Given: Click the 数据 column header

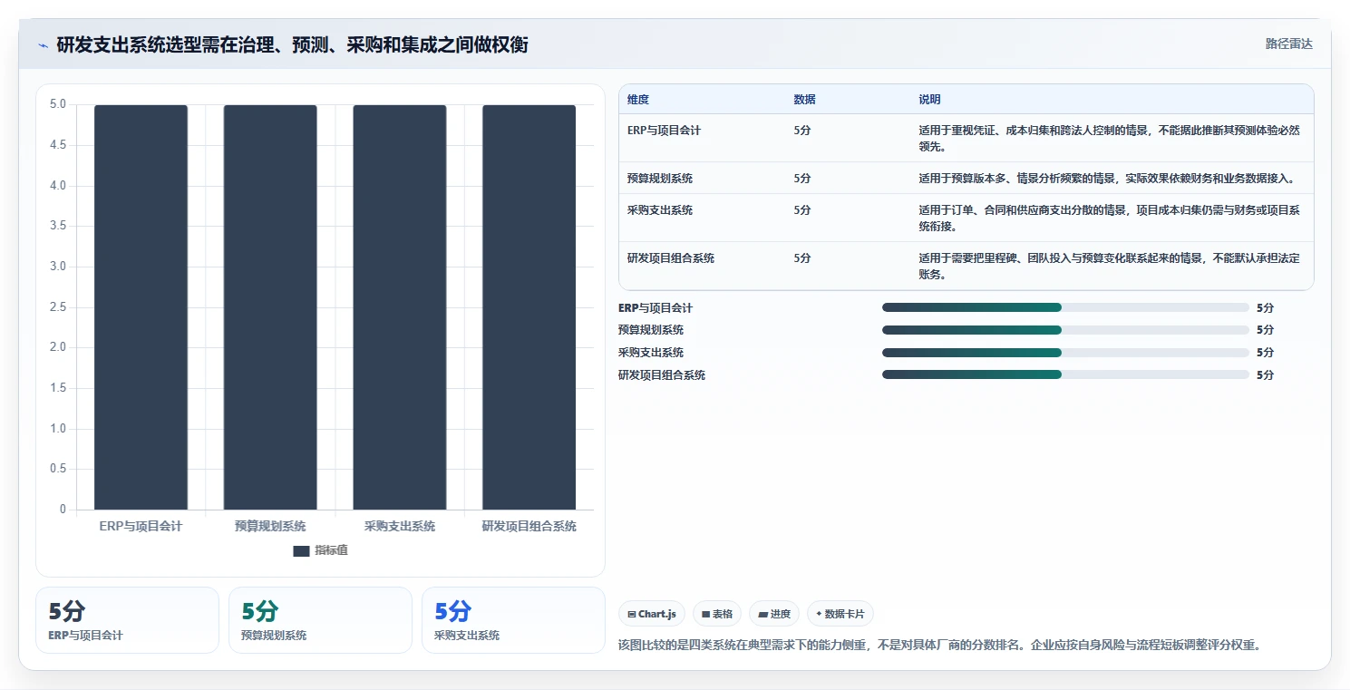Looking at the screenshot, I should [804, 100].
